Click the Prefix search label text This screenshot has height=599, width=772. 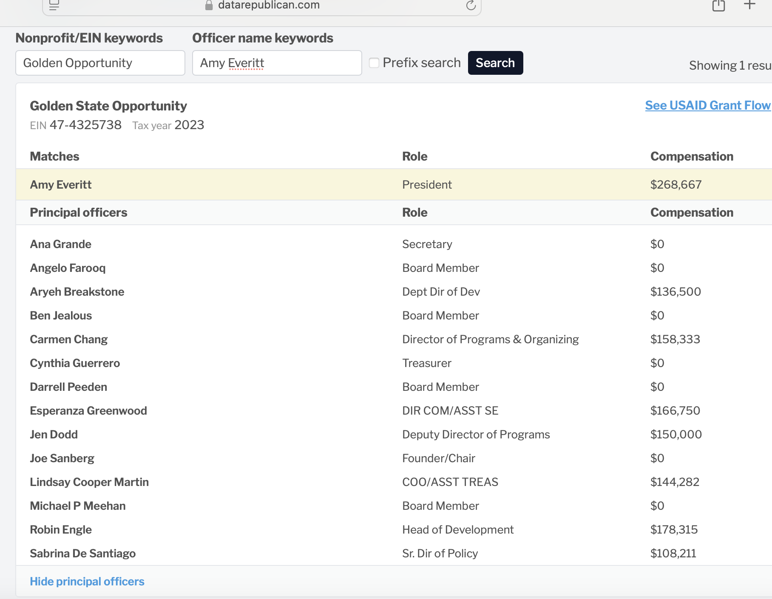421,63
